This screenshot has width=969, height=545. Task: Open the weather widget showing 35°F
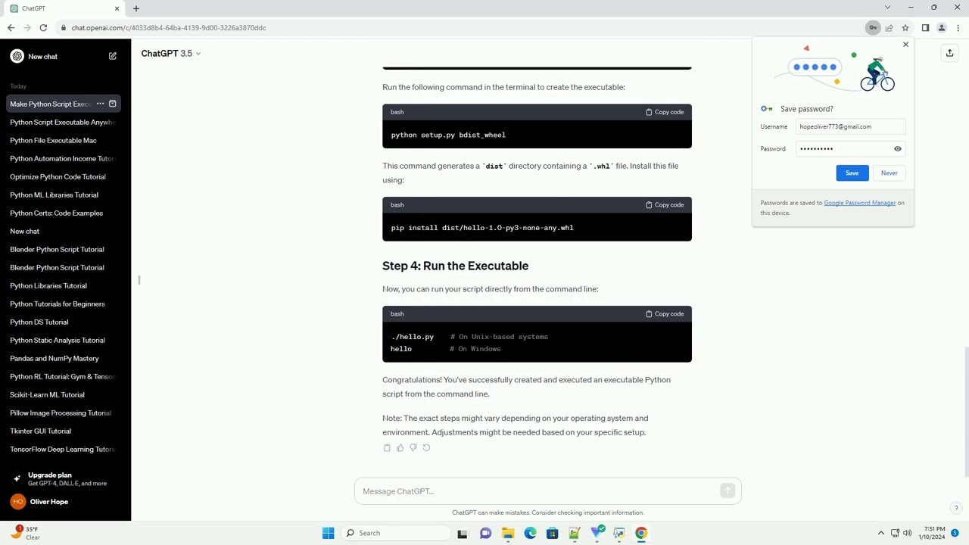(24, 533)
